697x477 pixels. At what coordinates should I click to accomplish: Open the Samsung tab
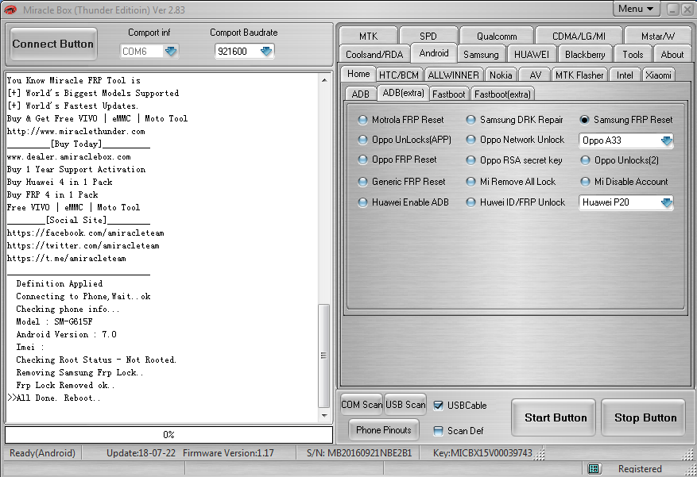(x=481, y=54)
